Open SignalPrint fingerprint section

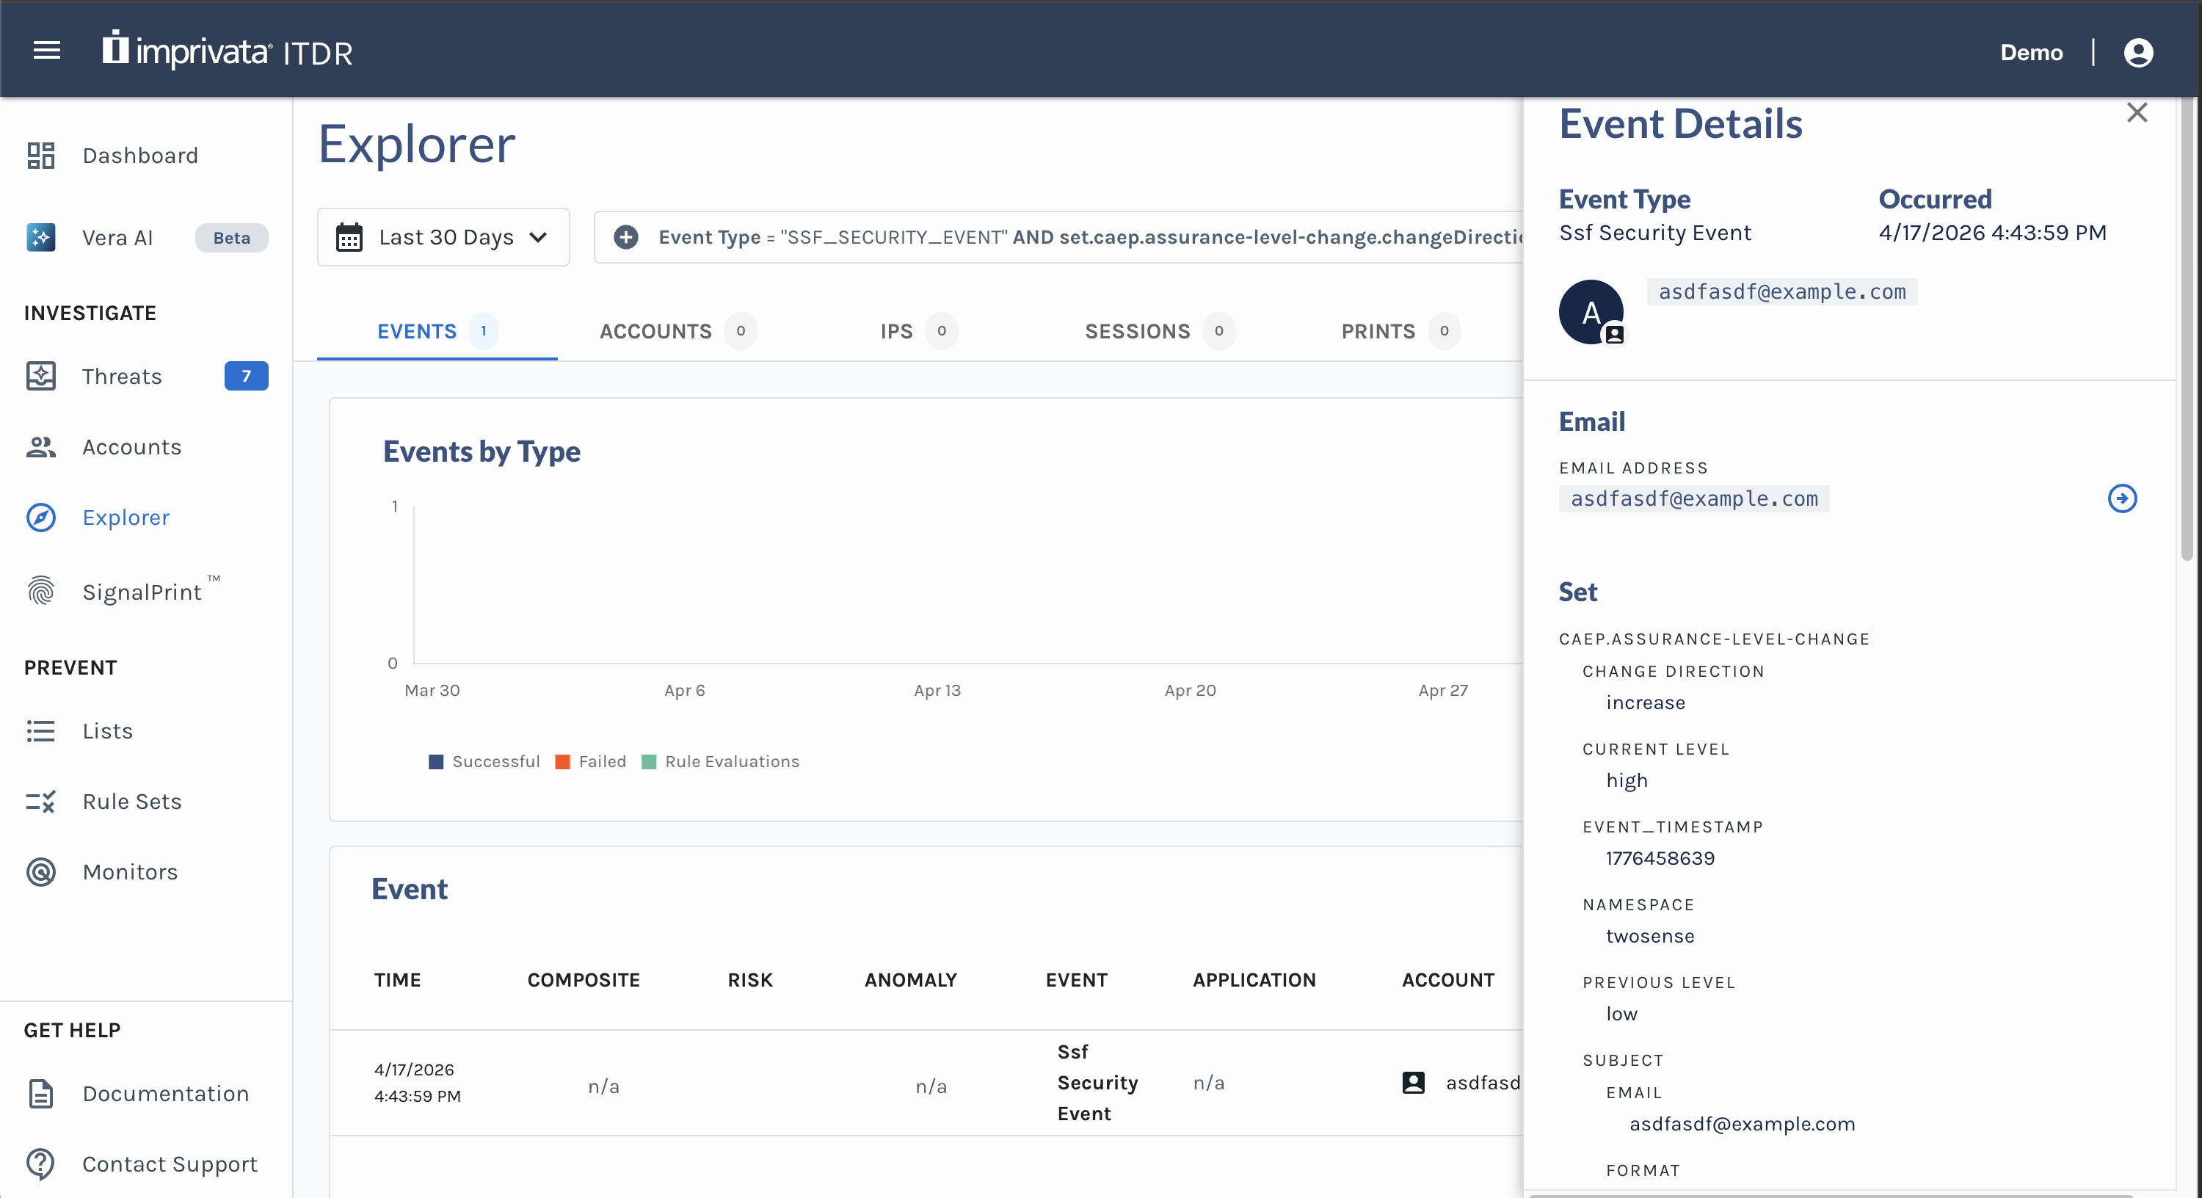coord(141,592)
